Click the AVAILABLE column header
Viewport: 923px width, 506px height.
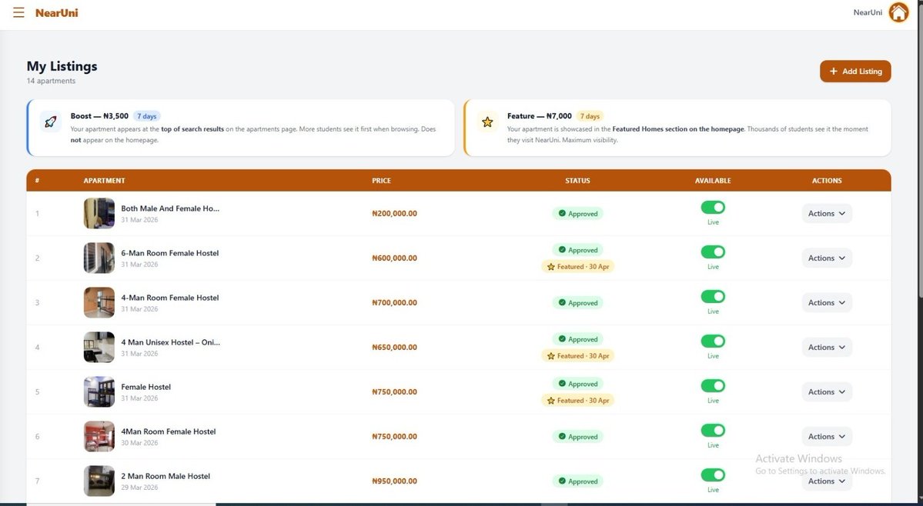713,181
